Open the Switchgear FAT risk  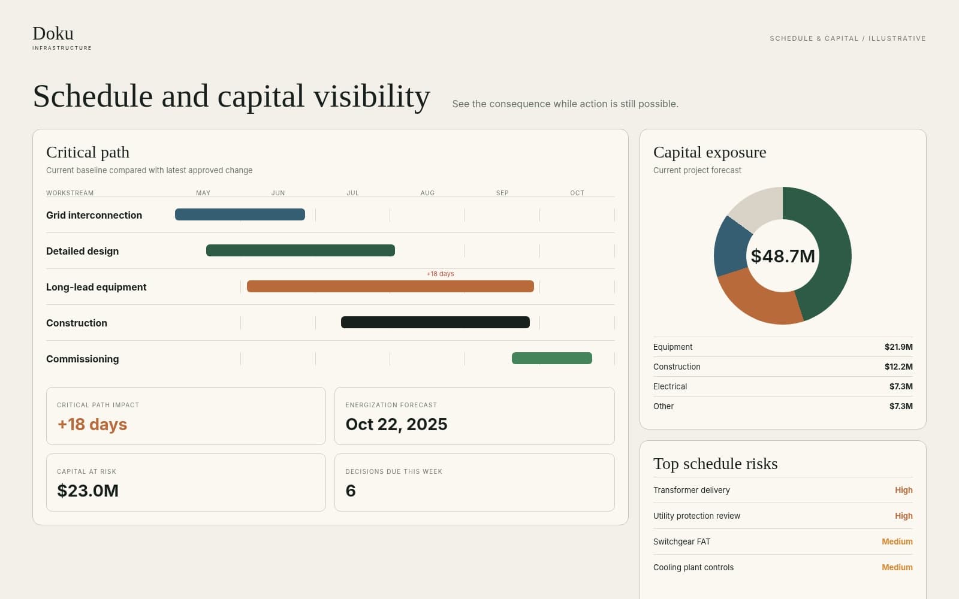click(x=783, y=541)
